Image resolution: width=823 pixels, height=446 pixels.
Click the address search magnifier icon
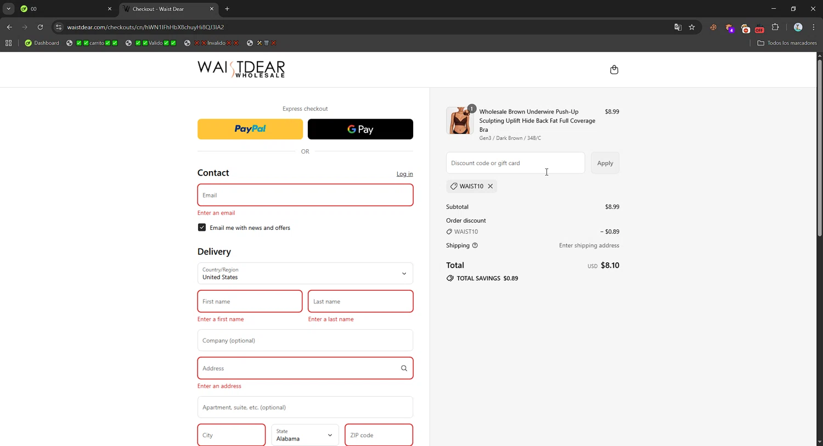coord(404,369)
